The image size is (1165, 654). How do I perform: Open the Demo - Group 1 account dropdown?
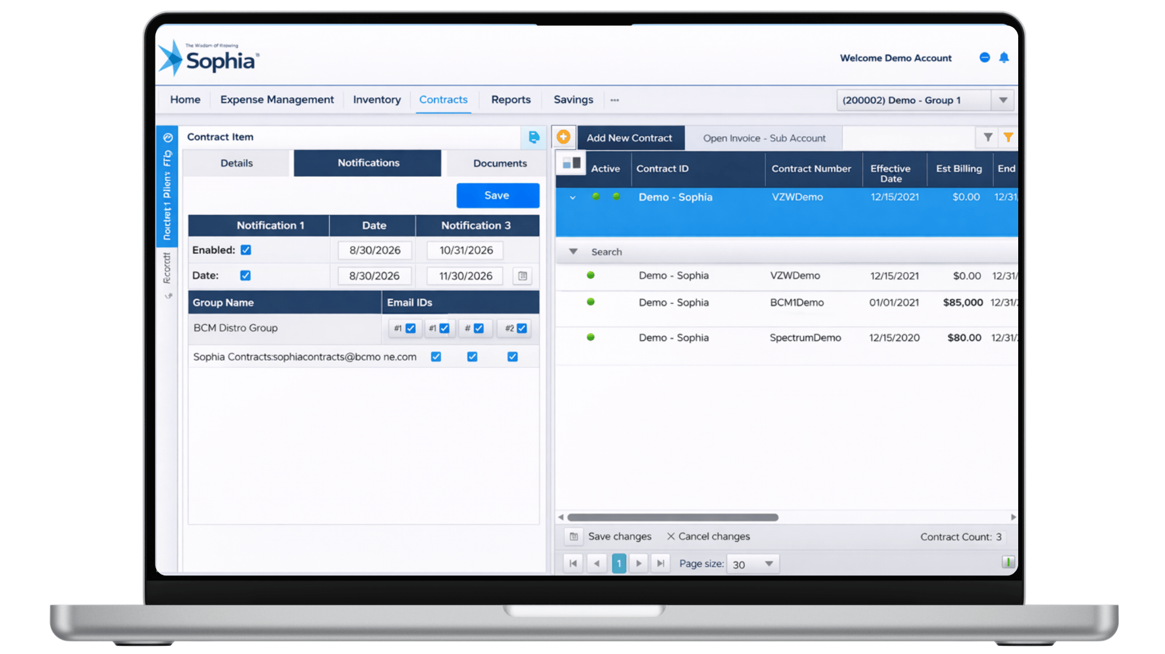click(x=1003, y=100)
